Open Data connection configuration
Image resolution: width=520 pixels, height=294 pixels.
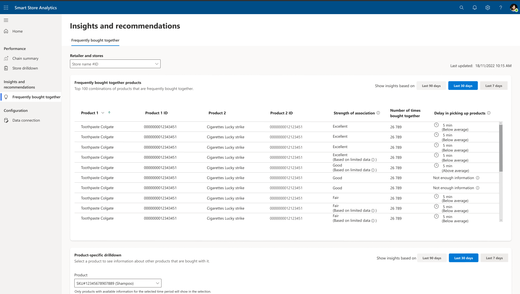pyautogui.click(x=26, y=120)
